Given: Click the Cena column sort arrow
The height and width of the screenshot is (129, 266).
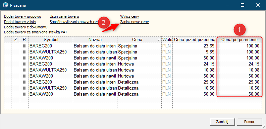Looking at the screenshot, I should tap(159, 40).
